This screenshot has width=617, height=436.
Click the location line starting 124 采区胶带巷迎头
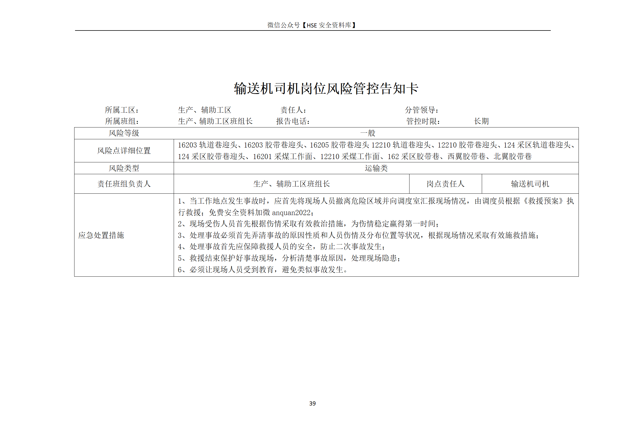(355, 157)
